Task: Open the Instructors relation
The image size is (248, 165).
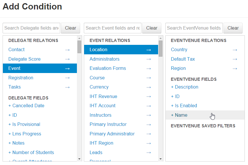Action: tap(121, 115)
